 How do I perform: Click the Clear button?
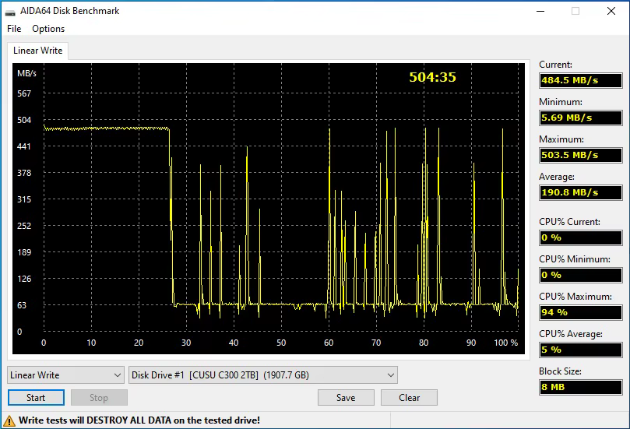coord(409,398)
